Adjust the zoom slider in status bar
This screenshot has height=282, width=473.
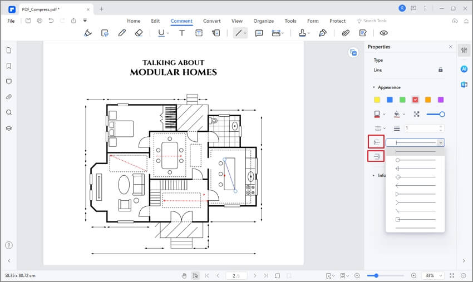tap(385, 275)
